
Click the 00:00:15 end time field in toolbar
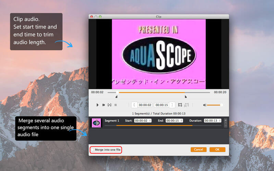(161, 105)
